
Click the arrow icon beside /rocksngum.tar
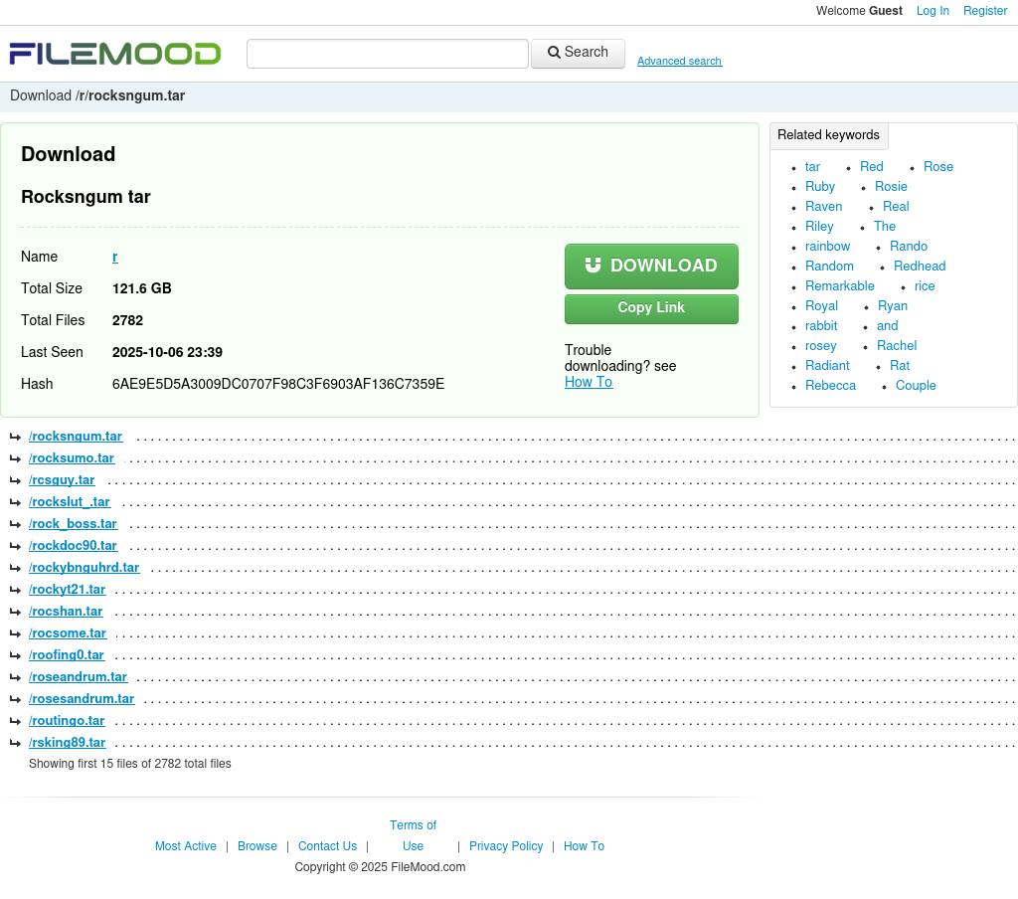click(15, 438)
